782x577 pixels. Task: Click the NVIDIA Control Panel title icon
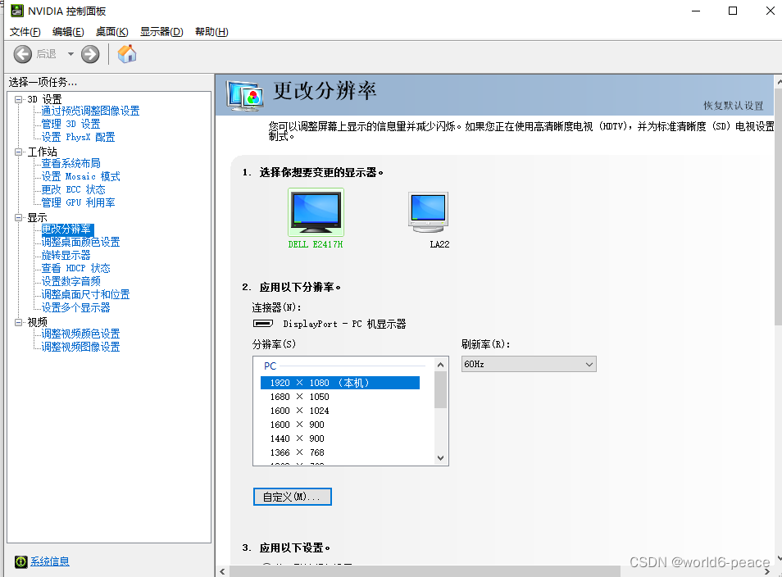coord(17,11)
